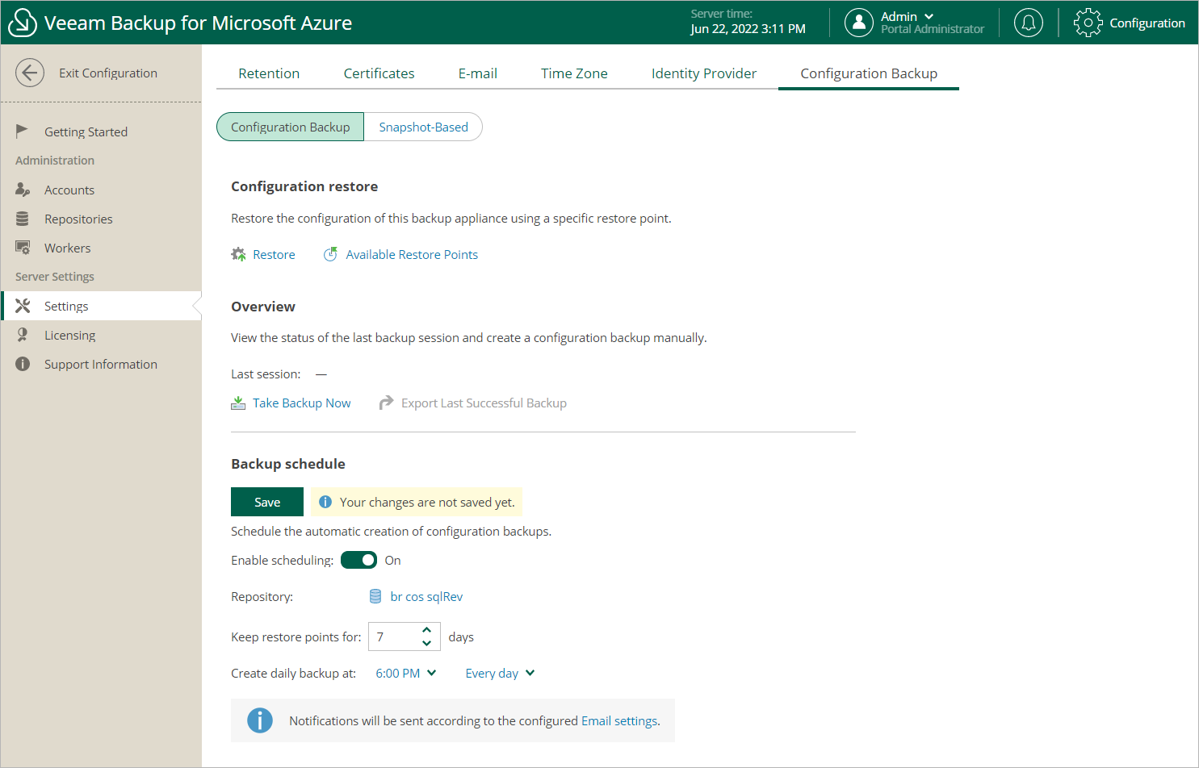The image size is (1199, 768).
Task: Open Workers in the sidebar
Action: pos(68,248)
